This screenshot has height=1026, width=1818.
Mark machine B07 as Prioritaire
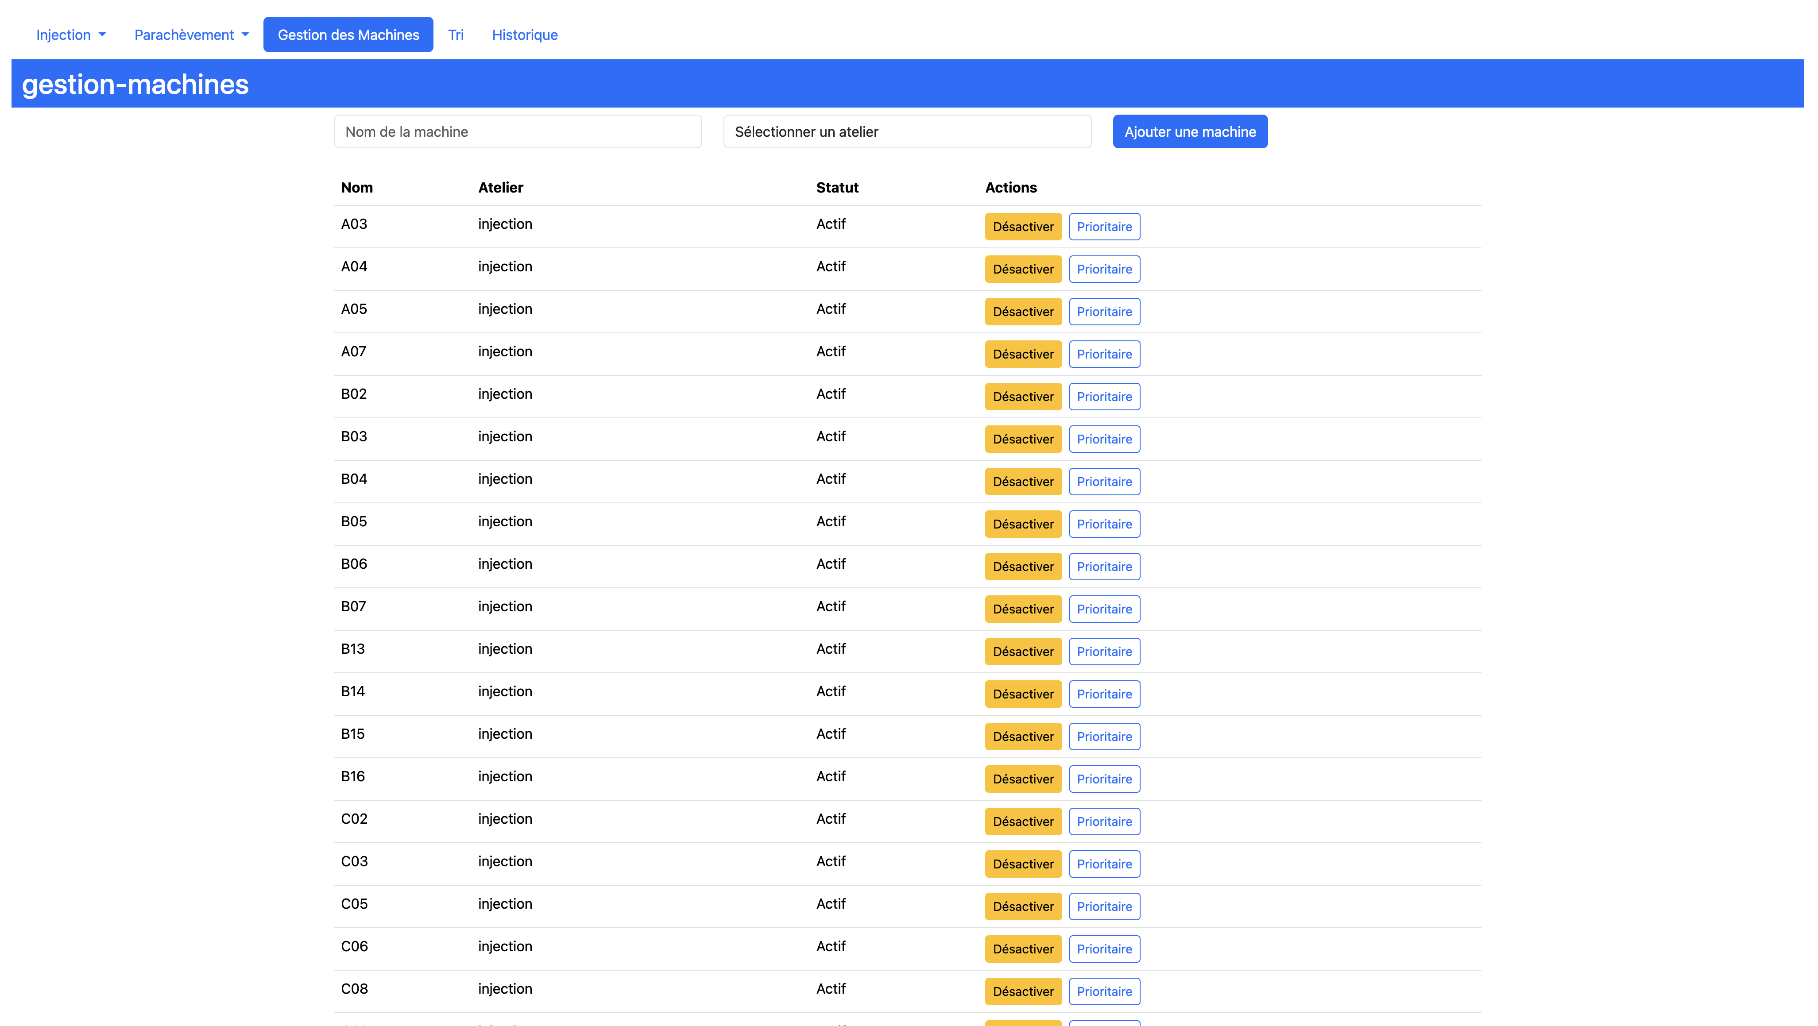1104,609
